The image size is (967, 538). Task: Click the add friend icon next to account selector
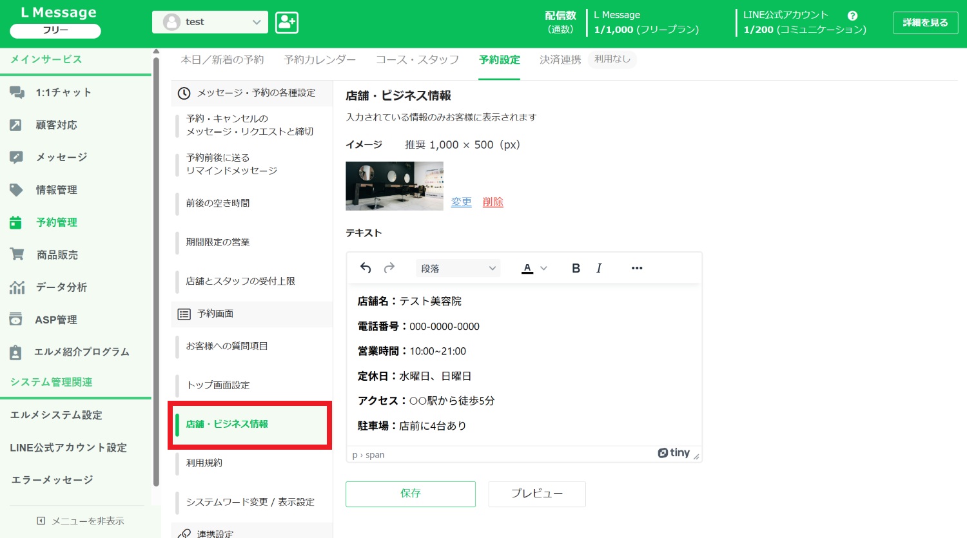(x=287, y=23)
